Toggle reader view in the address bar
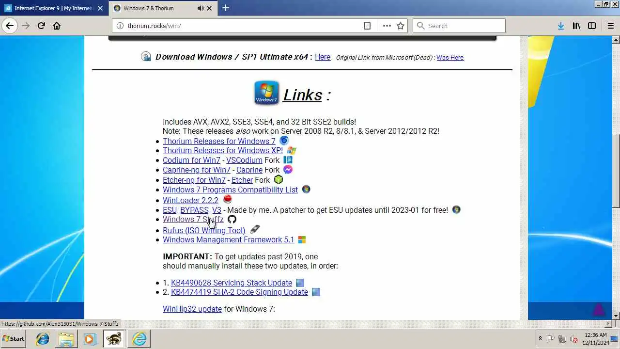Image resolution: width=620 pixels, height=349 pixels. 367,26
